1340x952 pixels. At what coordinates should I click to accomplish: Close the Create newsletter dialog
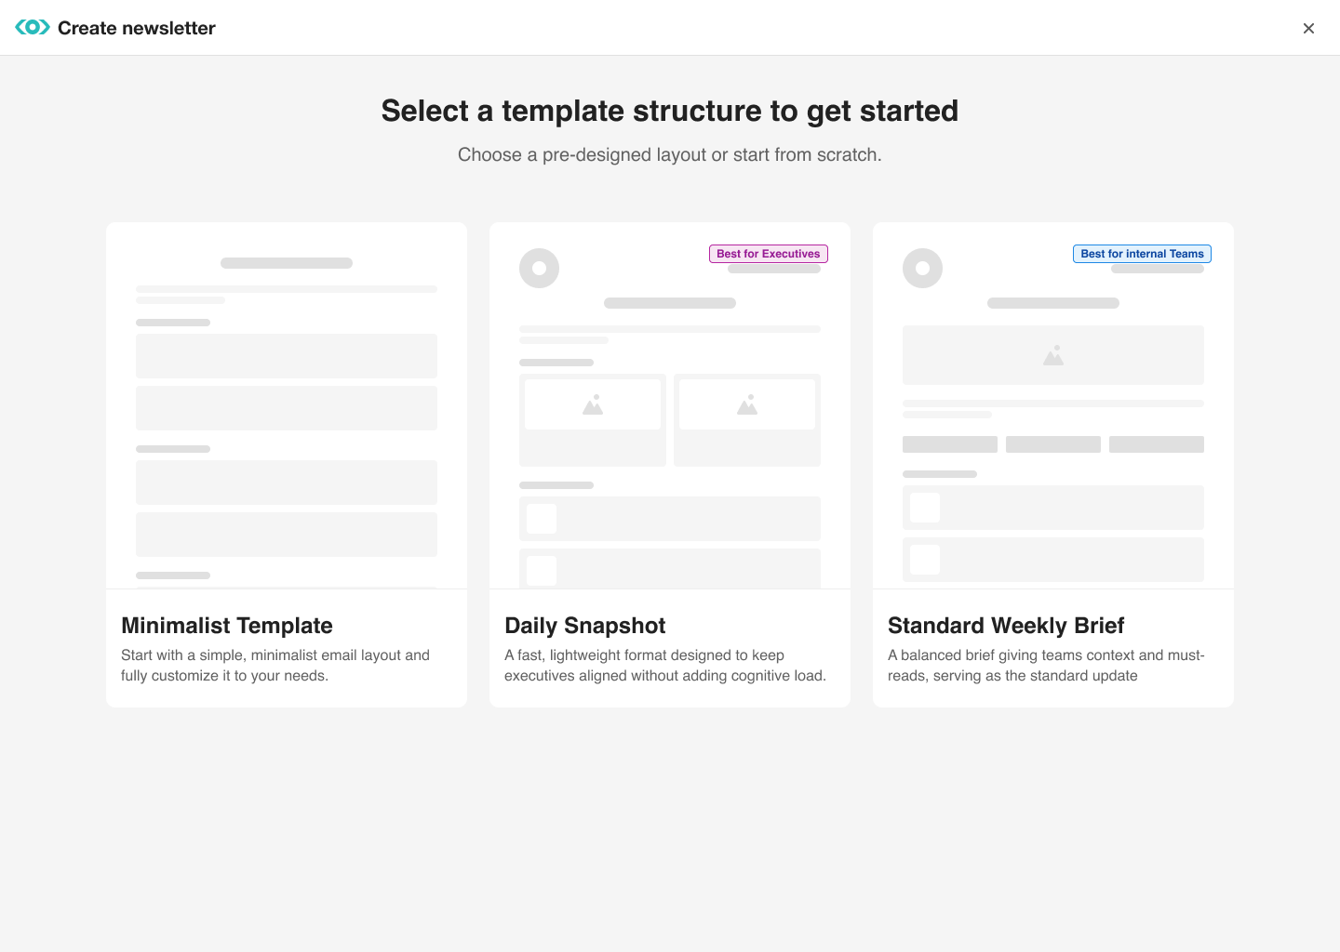tap(1308, 28)
